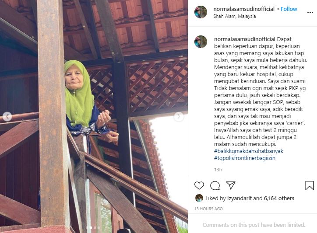Share the post using the paper plane icon

231,185
